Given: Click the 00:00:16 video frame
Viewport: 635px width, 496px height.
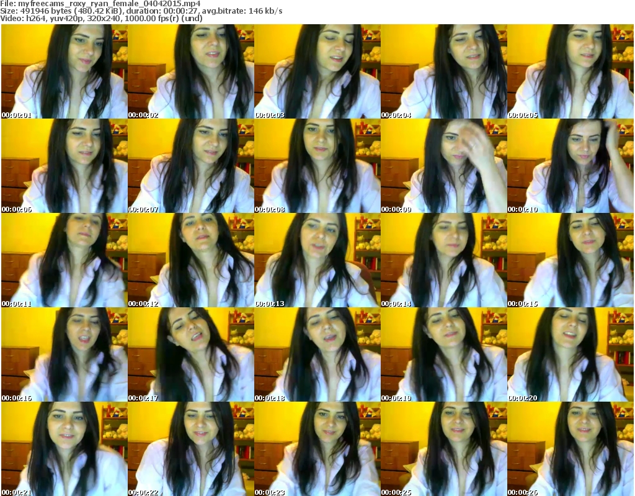Looking at the screenshot, I should point(64,354).
